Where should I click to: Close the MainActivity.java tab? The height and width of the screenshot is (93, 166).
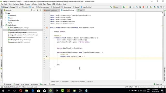(x=75, y=10)
